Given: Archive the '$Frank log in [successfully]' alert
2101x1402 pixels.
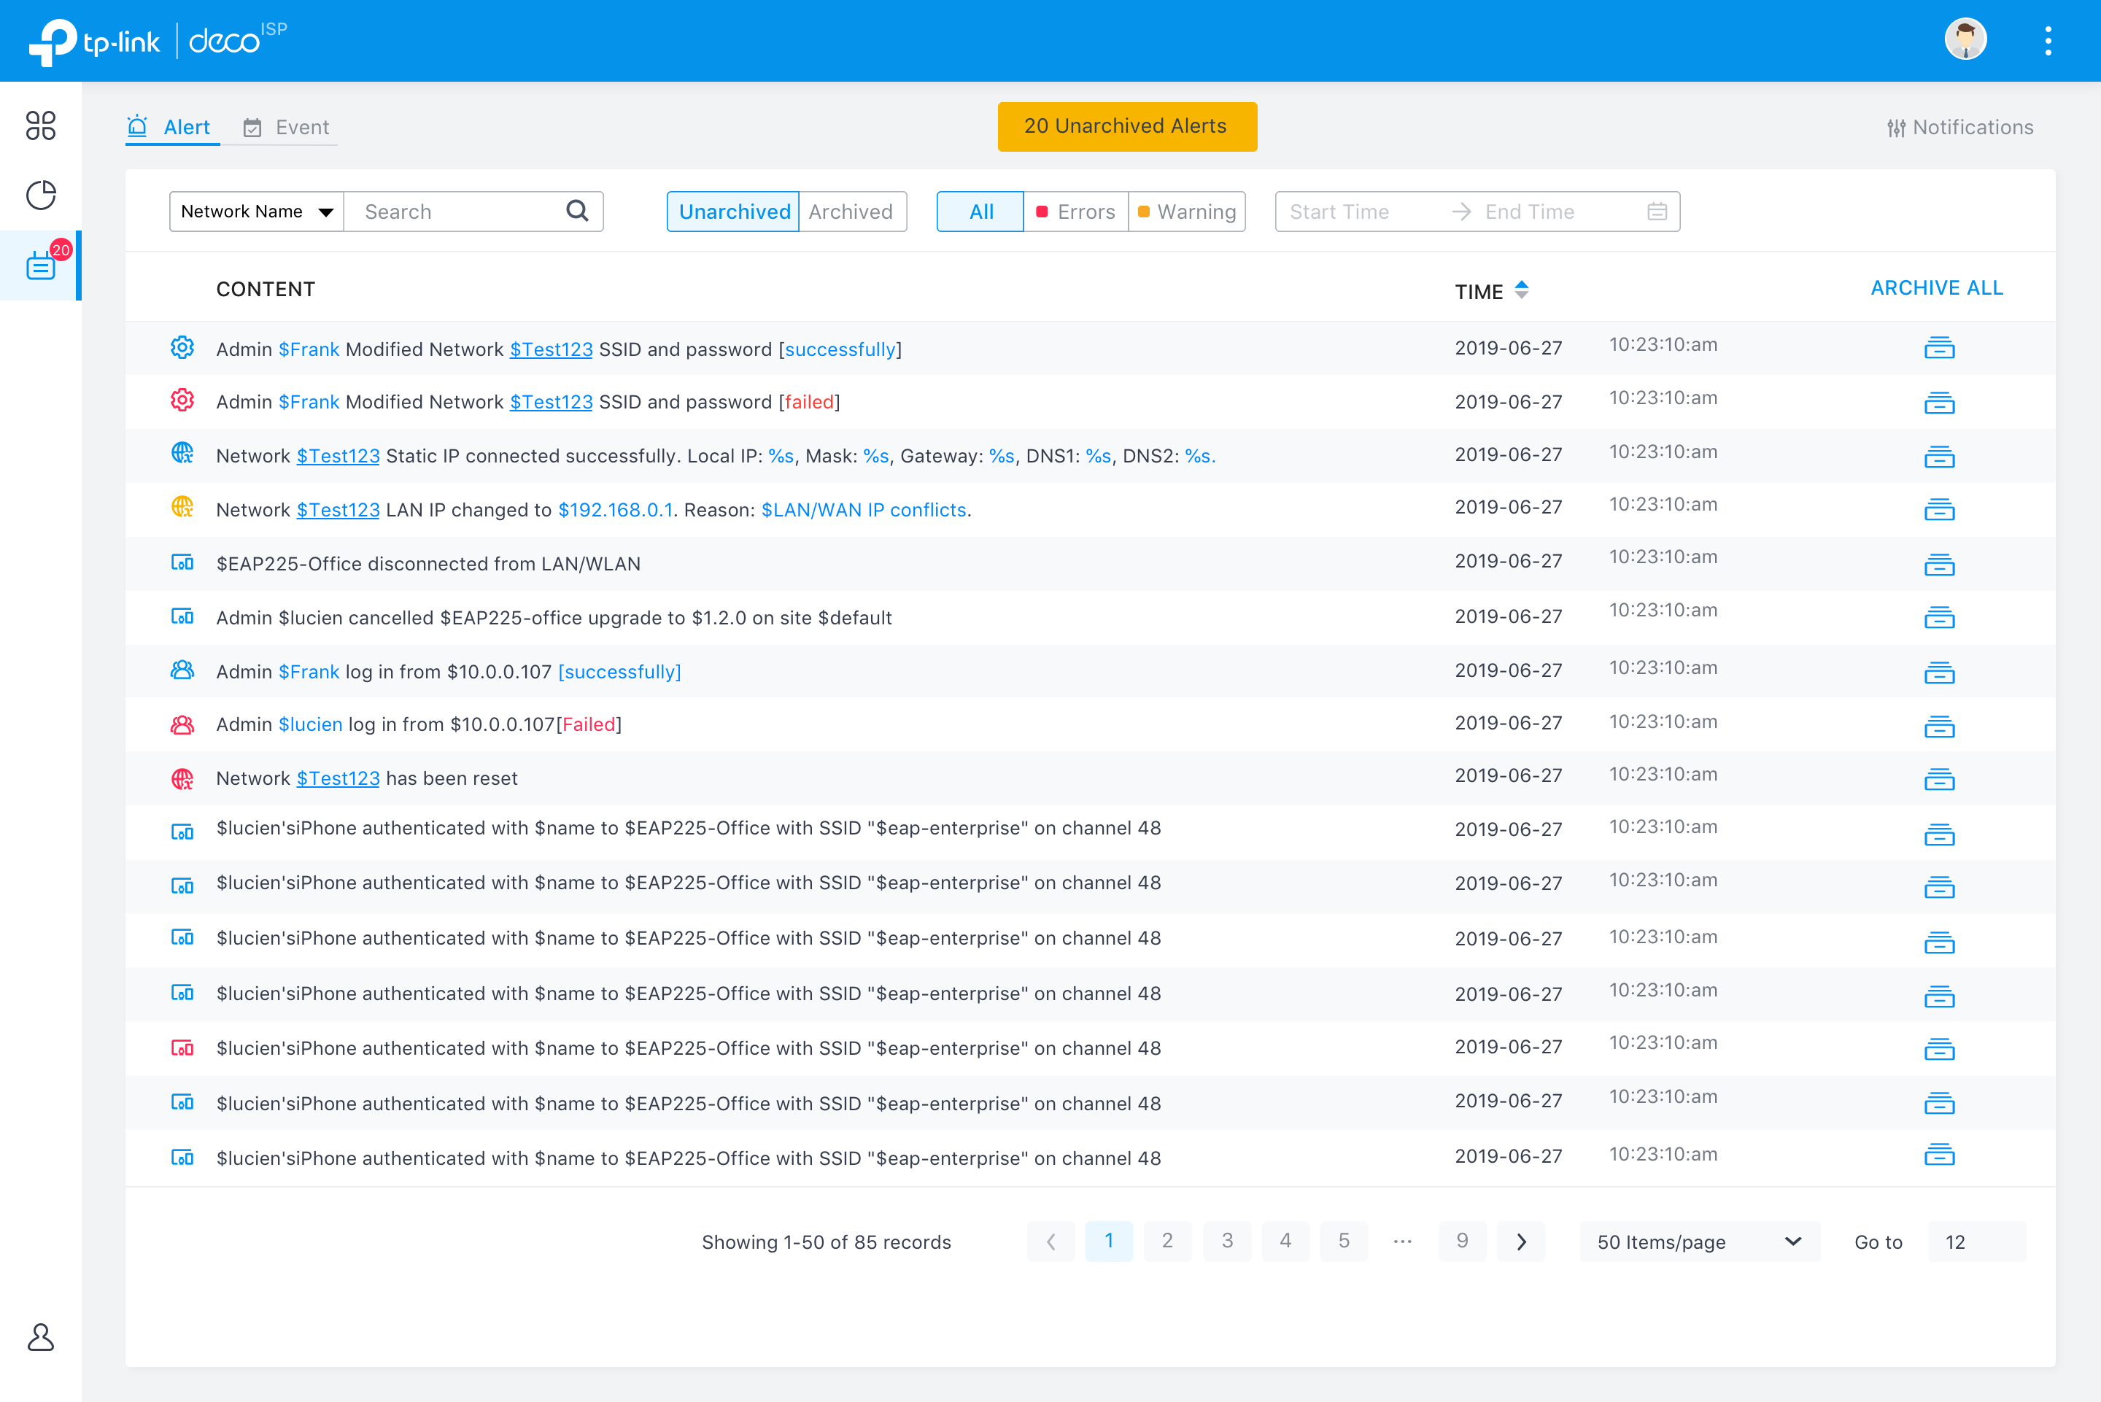Looking at the screenshot, I should (x=1938, y=673).
